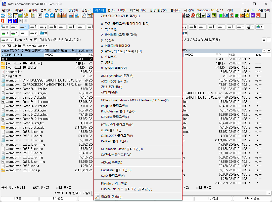Viewport: 272px width, 202px height.
Task: Click the asterisk favorites button in right panel
Action: coord(264,51)
